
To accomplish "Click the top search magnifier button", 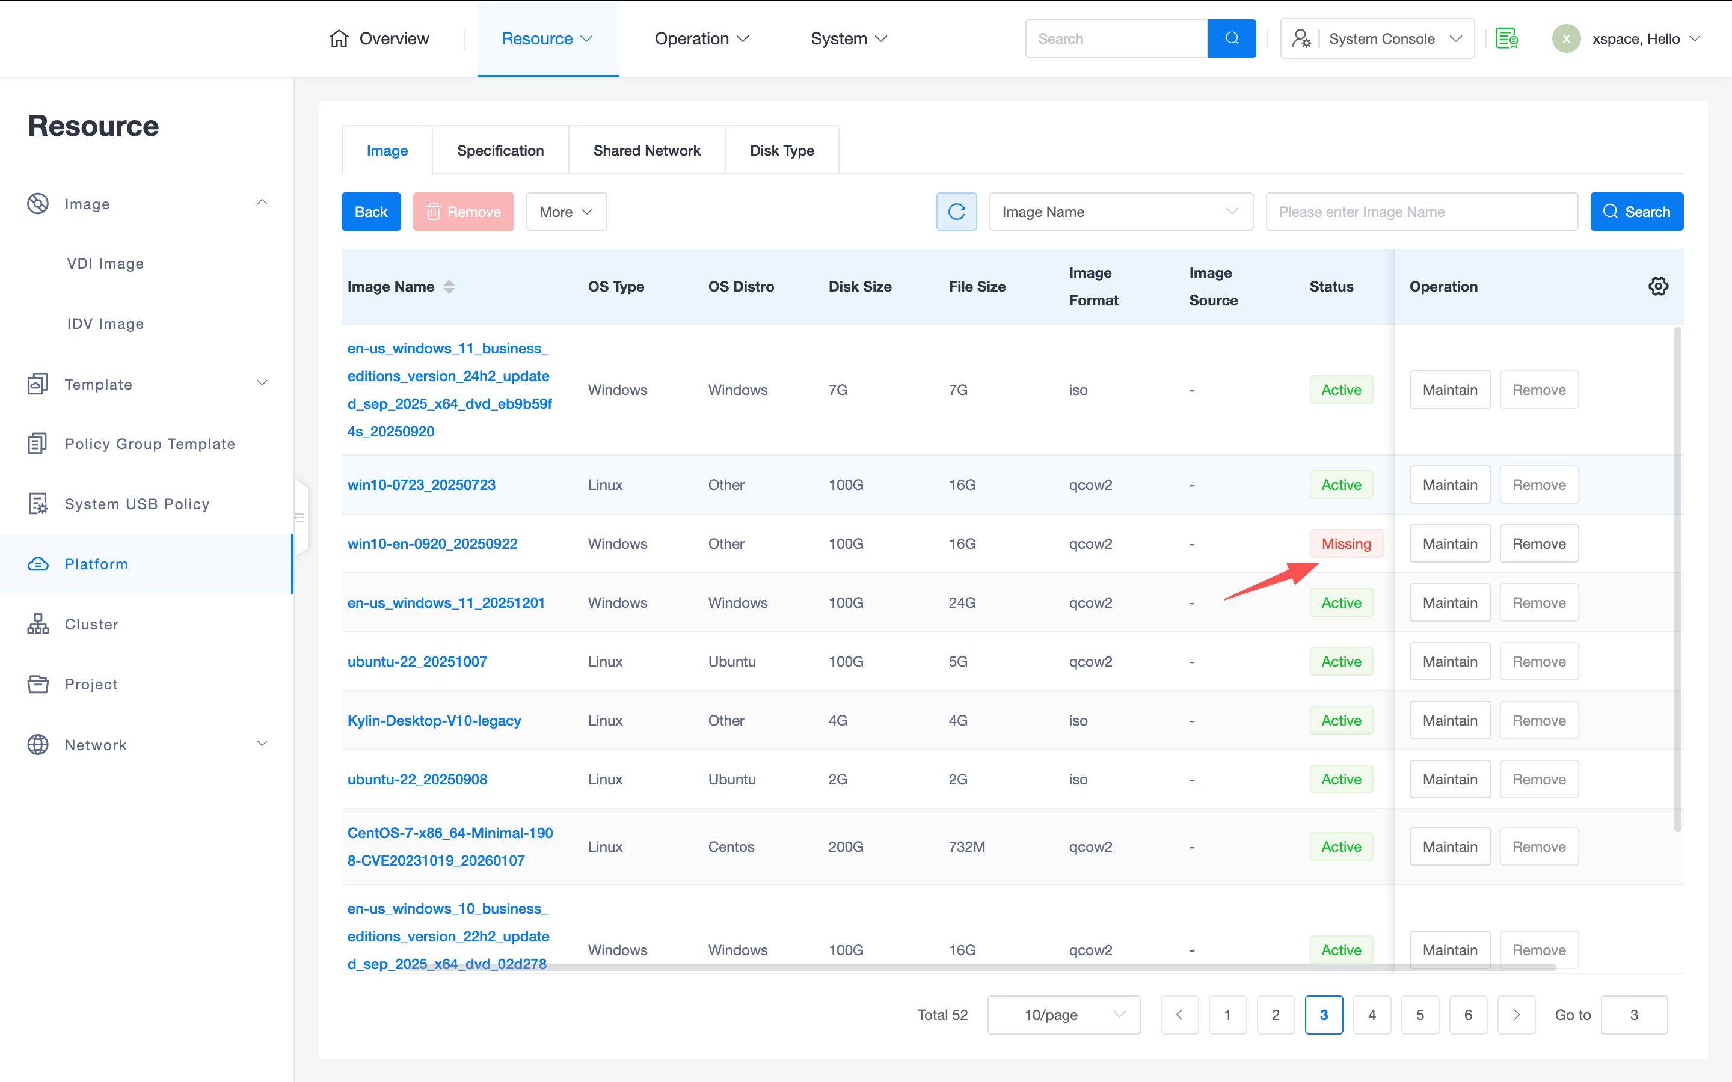I will [1231, 38].
